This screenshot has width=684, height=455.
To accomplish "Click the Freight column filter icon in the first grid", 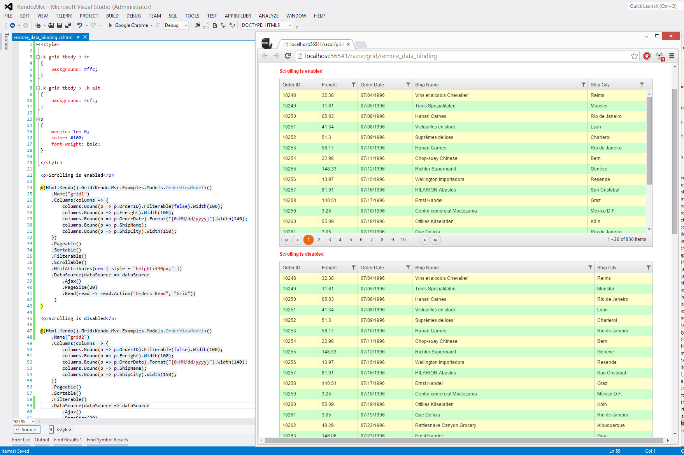I will (353, 84).
